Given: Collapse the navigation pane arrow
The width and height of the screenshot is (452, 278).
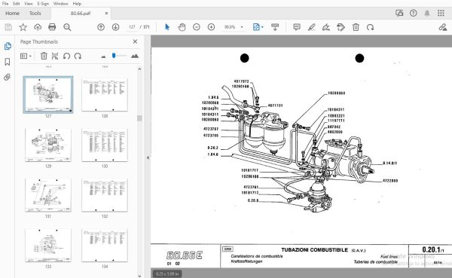Looking at the screenshot, I should [x=148, y=157].
